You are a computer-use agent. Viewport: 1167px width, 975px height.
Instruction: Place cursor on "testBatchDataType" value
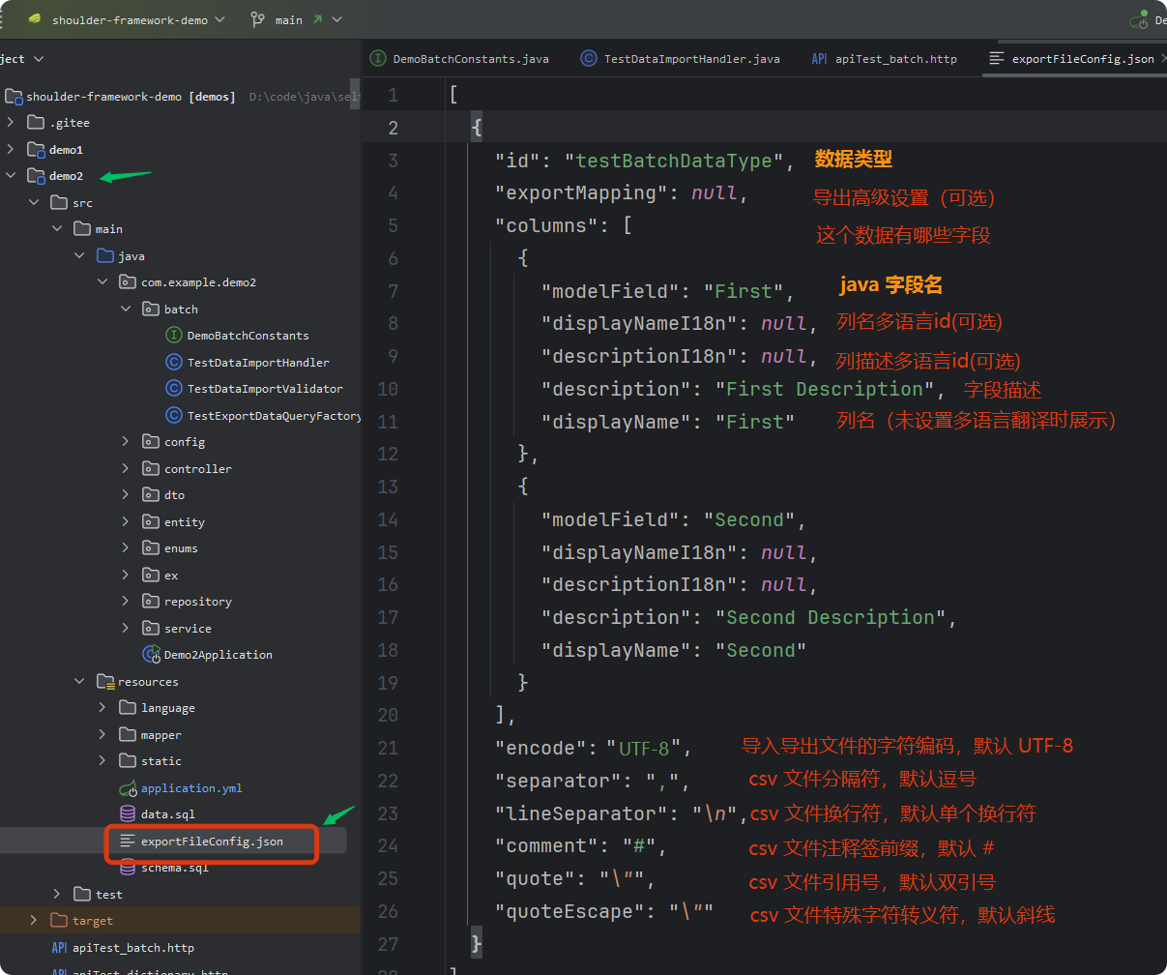coord(674,161)
